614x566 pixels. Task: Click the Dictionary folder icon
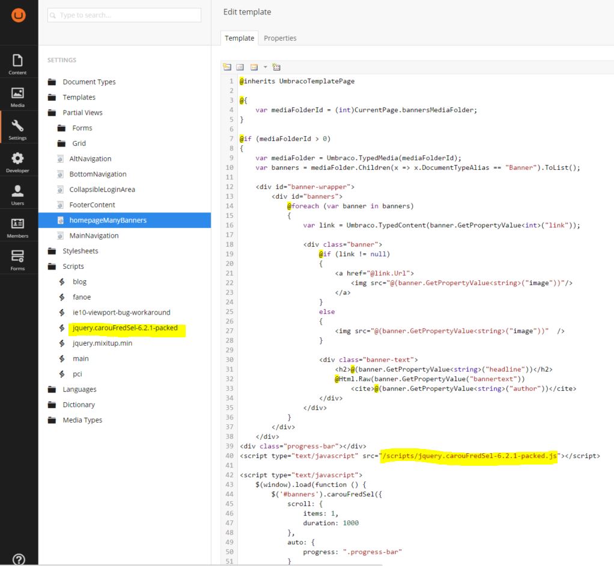(x=52, y=405)
